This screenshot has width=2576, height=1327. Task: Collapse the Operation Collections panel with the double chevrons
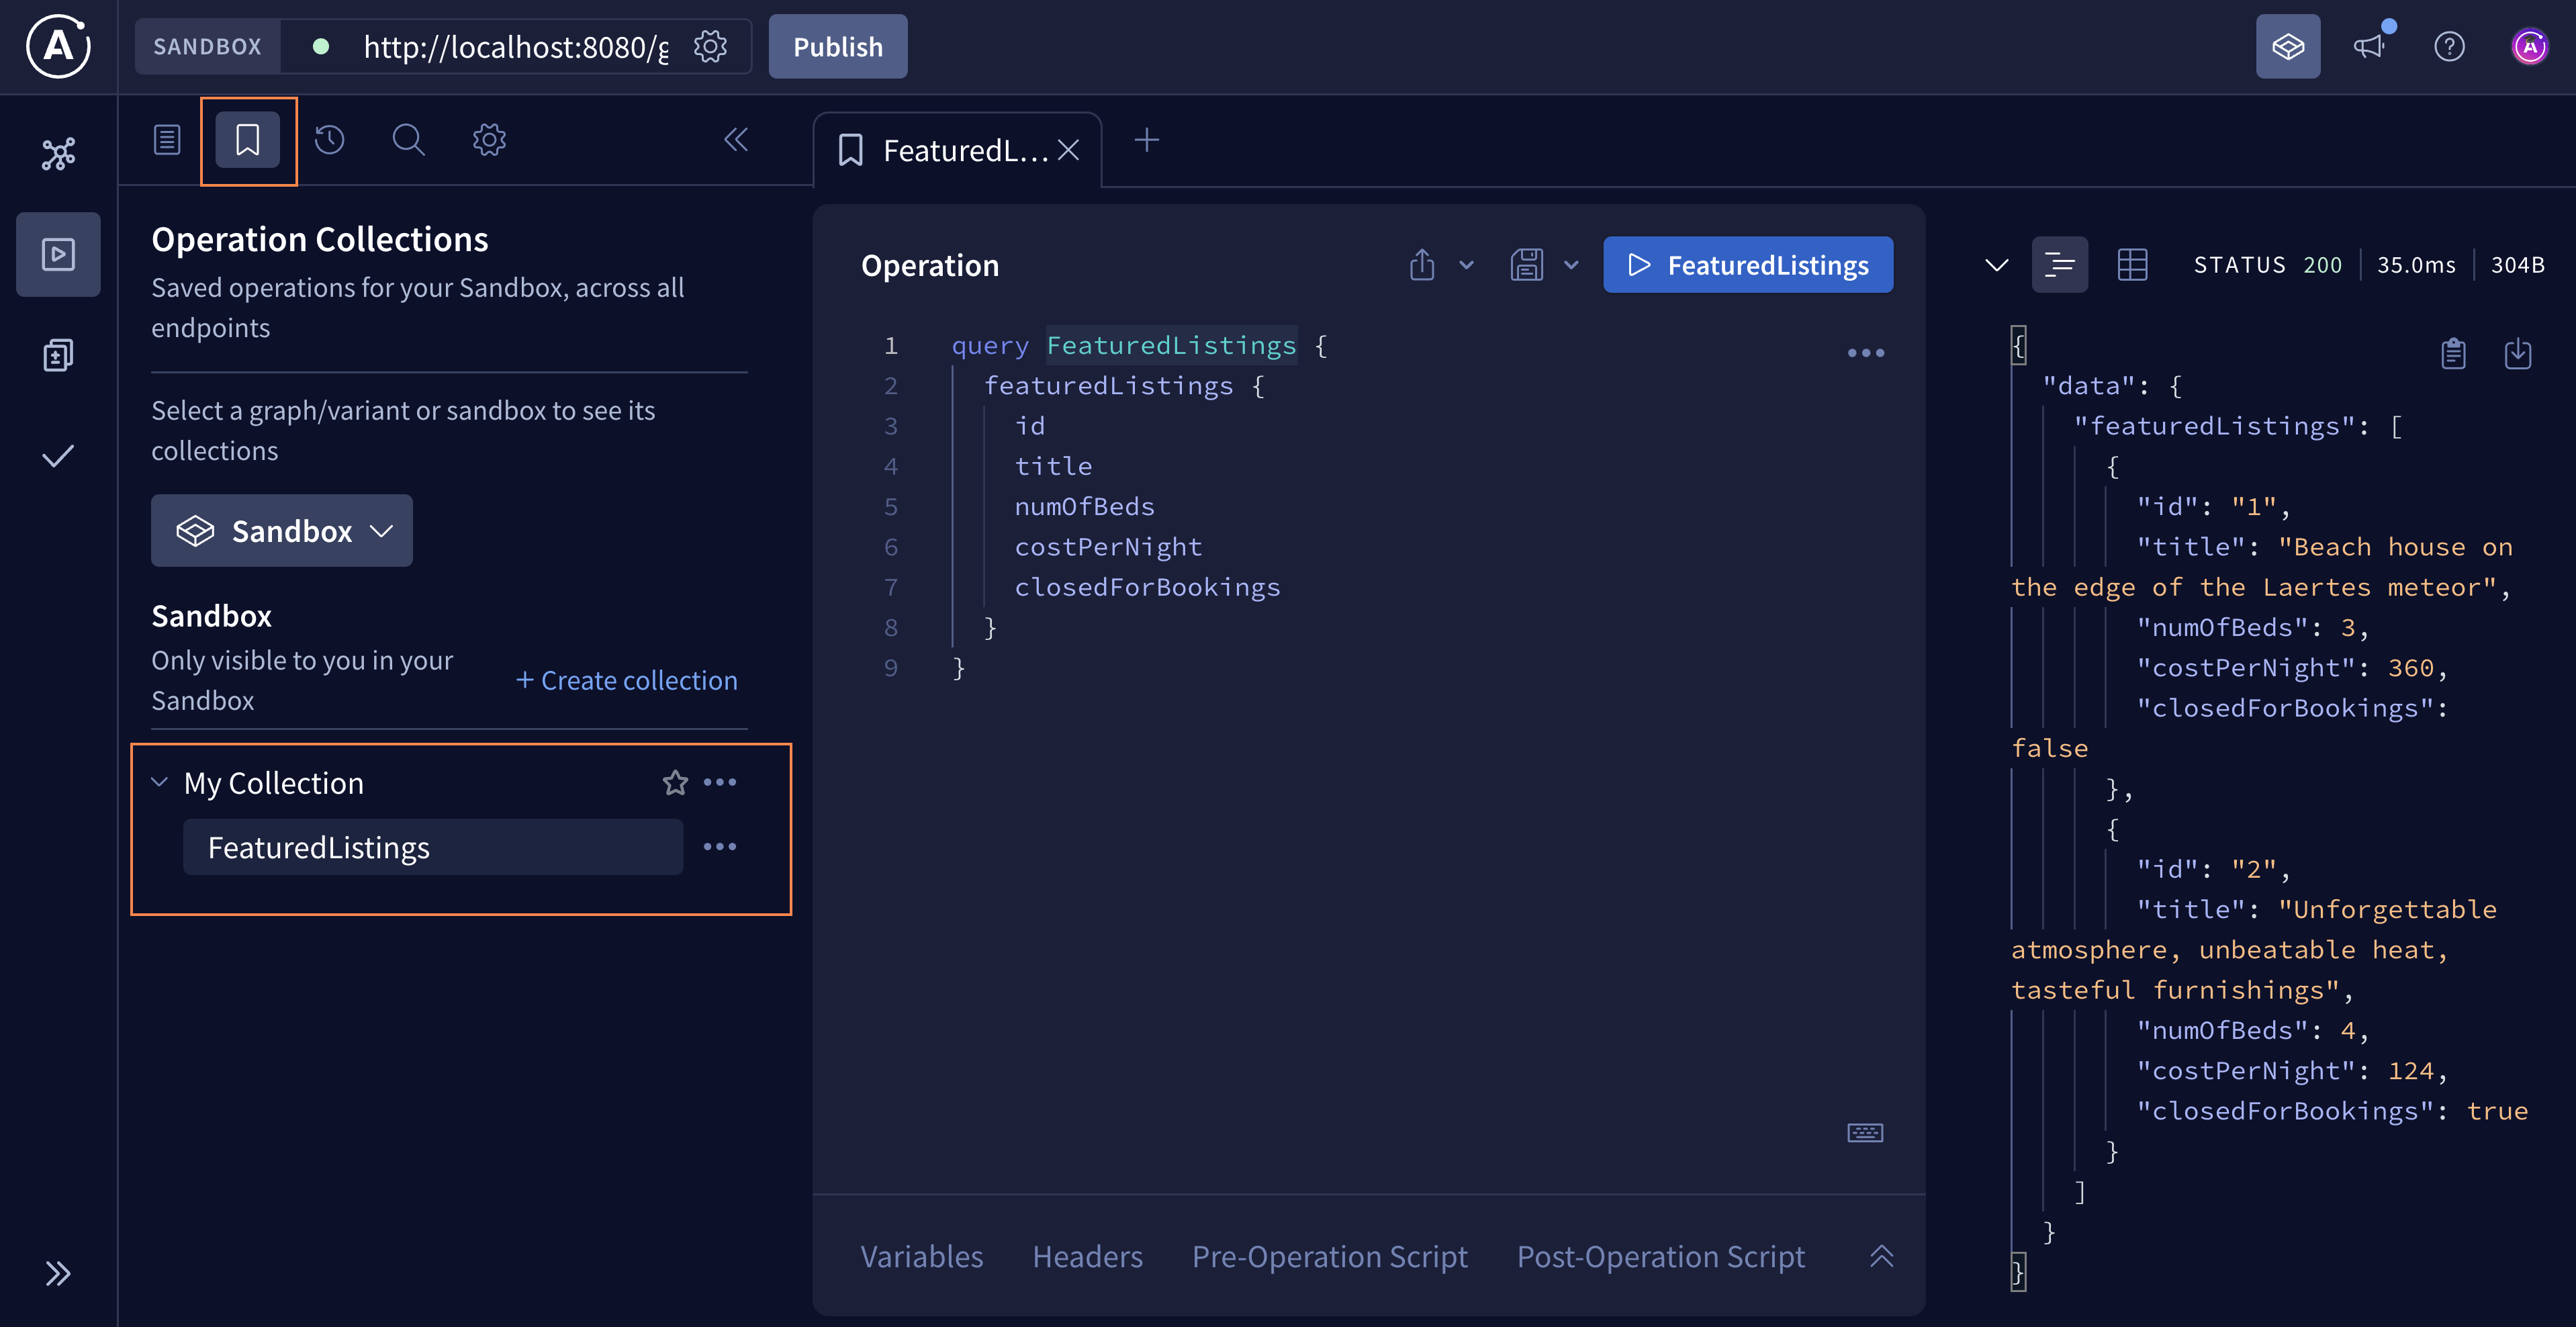point(737,140)
